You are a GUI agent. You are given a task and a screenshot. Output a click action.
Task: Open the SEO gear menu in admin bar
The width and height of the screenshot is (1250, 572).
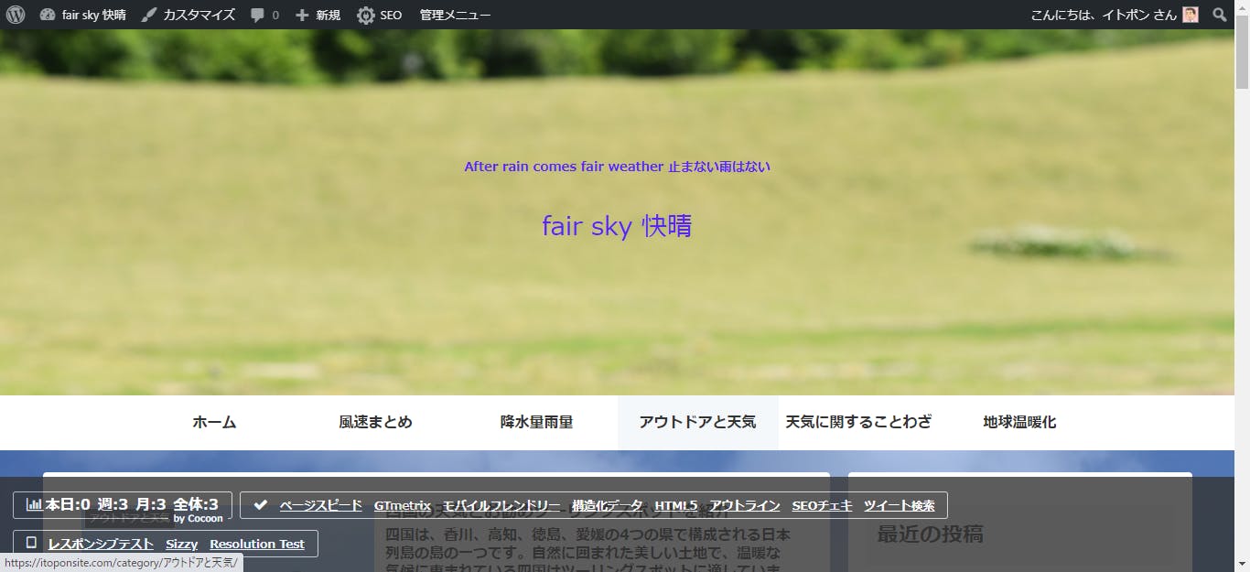pos(379,15)
